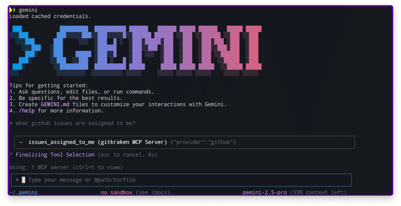Click the yellow shell prompt arrow icon
The height and width of the screenshot is (206, 401).
pyautogui.click(x=12, y=10)
